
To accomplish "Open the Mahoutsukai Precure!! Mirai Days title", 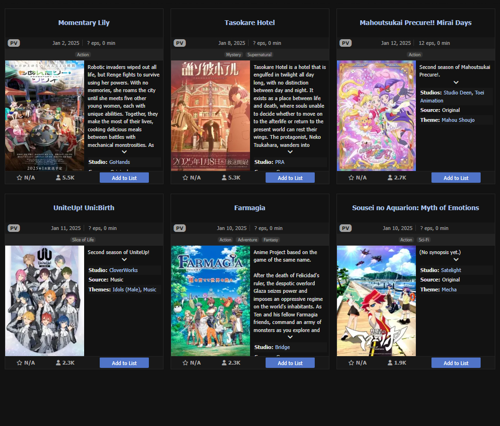I will (415, 23).
